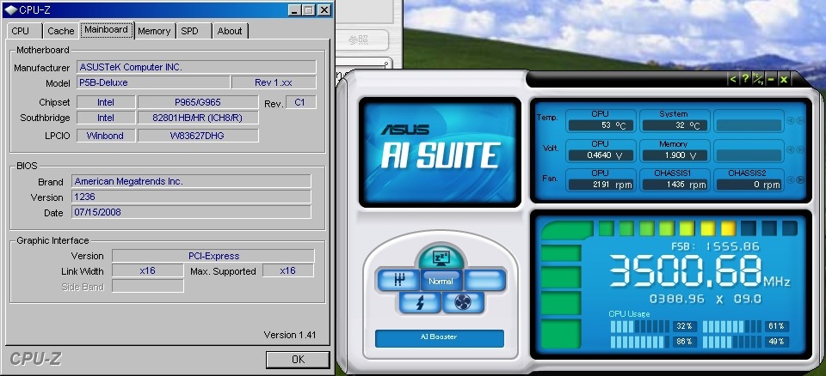
Task: Activate AI Nap mode monitor icon
Action: coord(440,258)
